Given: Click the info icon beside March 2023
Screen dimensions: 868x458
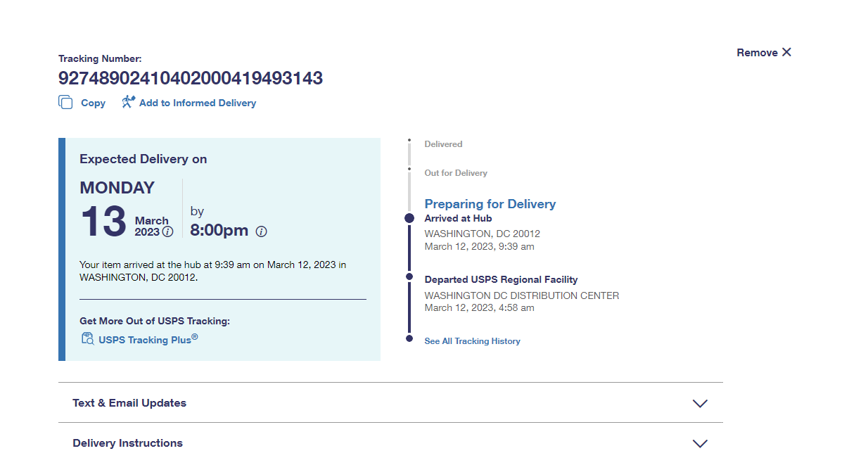Looking at the screenshot, I should [167, 232].
